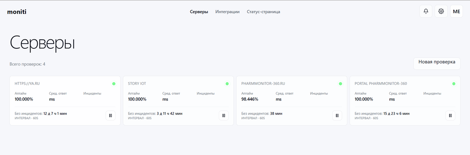Click ИНТЕРВАЛ · 60S in HTTPS://YA.RU card
Image resolution: width=470 pixels, height=155 pixels.
coord(26,118)
